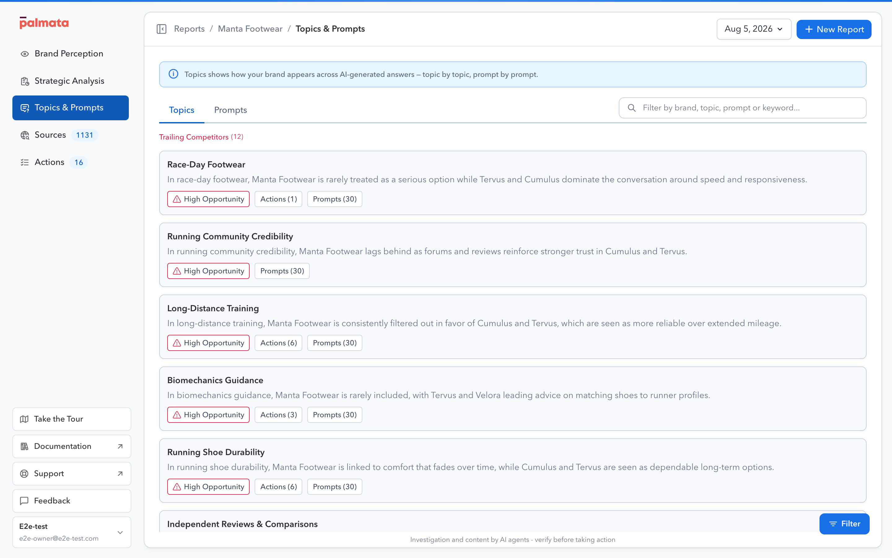
Task: Open the Support link
Action: pos(72,473)
